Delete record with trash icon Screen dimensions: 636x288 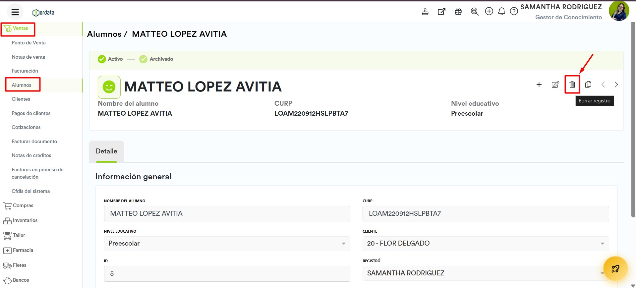(572, 85)
